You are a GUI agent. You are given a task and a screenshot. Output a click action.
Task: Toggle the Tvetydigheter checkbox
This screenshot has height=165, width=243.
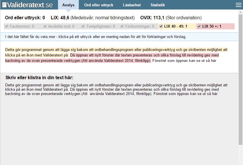(83, 26)
